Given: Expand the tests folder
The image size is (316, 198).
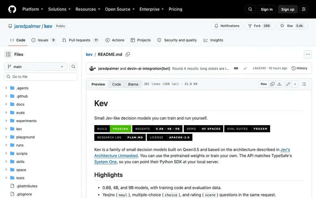Looking at the screenshot, I should (x=6, y=178).
